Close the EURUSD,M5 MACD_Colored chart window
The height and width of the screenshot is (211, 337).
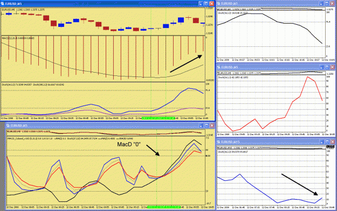(x=212, y=125)
